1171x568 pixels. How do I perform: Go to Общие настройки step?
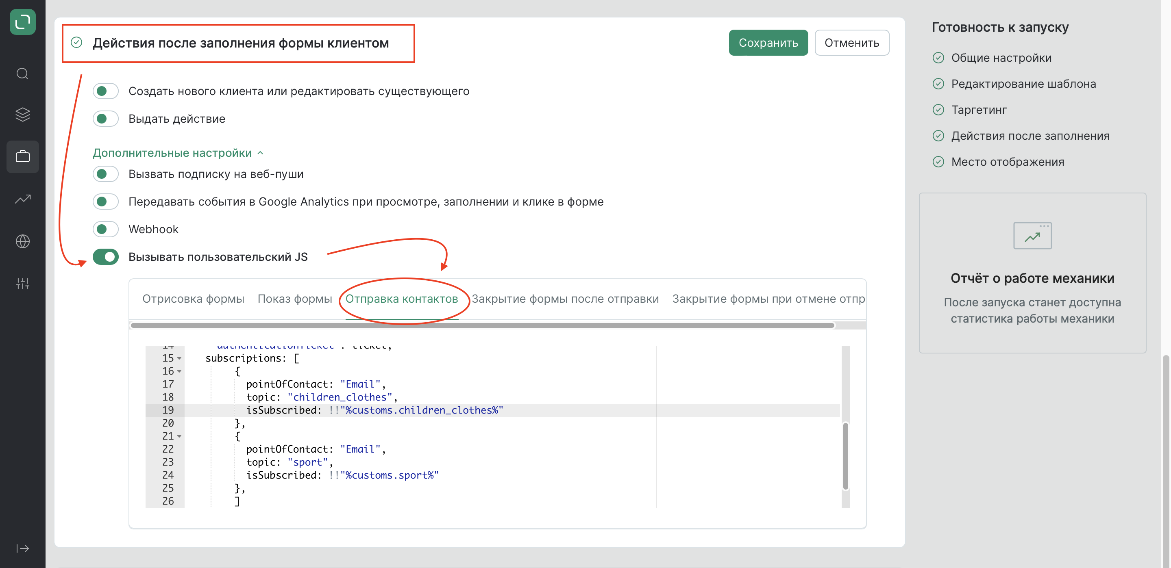pos(1001,58)
